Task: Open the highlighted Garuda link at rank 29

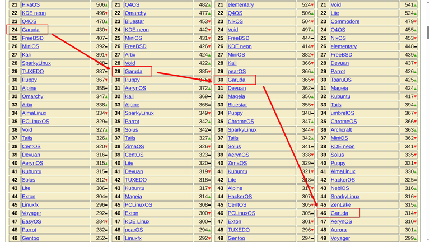Action: (x=134, y=71)
